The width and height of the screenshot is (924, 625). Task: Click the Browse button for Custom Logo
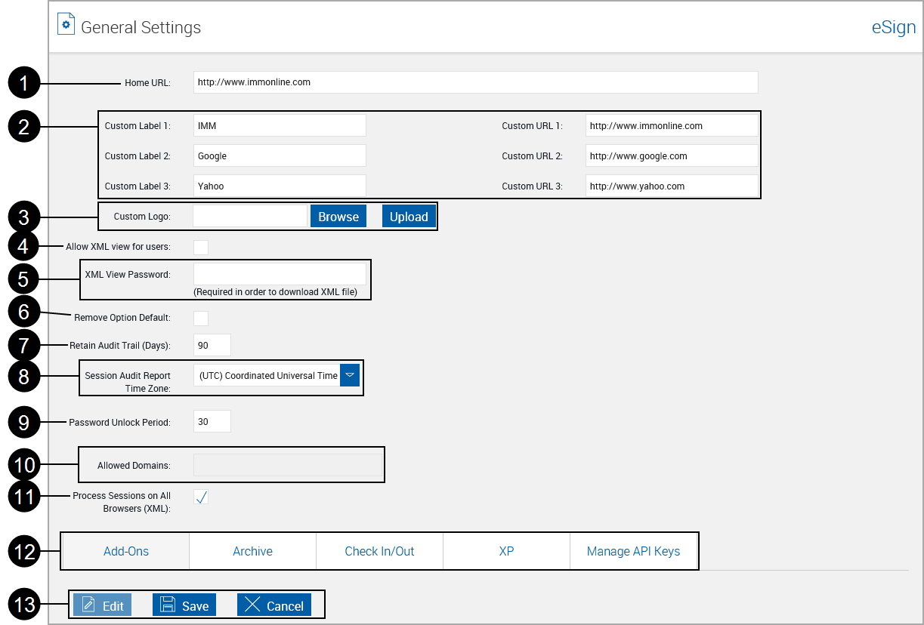338,216
